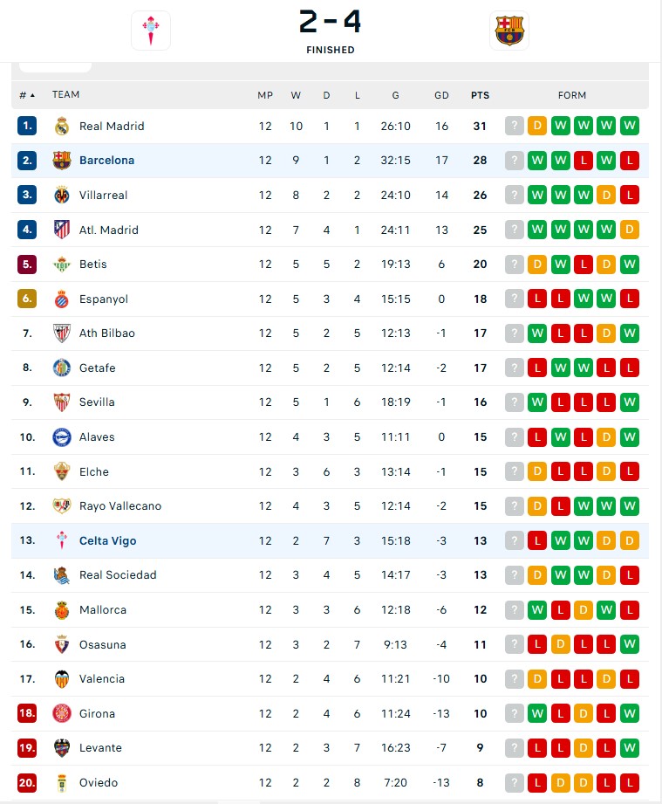Click the Celta Vigo crest in match header

click(150, 31)
